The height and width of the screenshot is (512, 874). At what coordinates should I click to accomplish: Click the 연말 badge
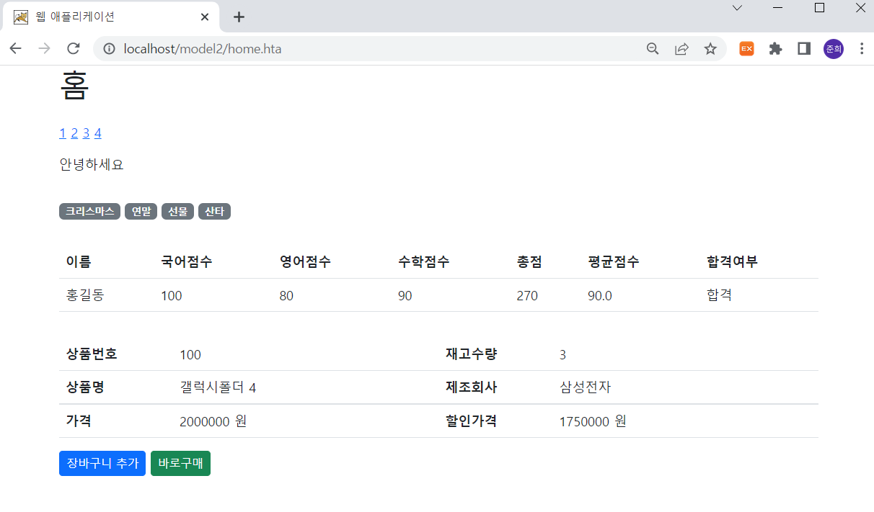141,211
